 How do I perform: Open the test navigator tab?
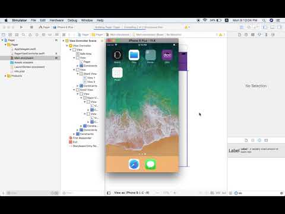coord(37,34)
